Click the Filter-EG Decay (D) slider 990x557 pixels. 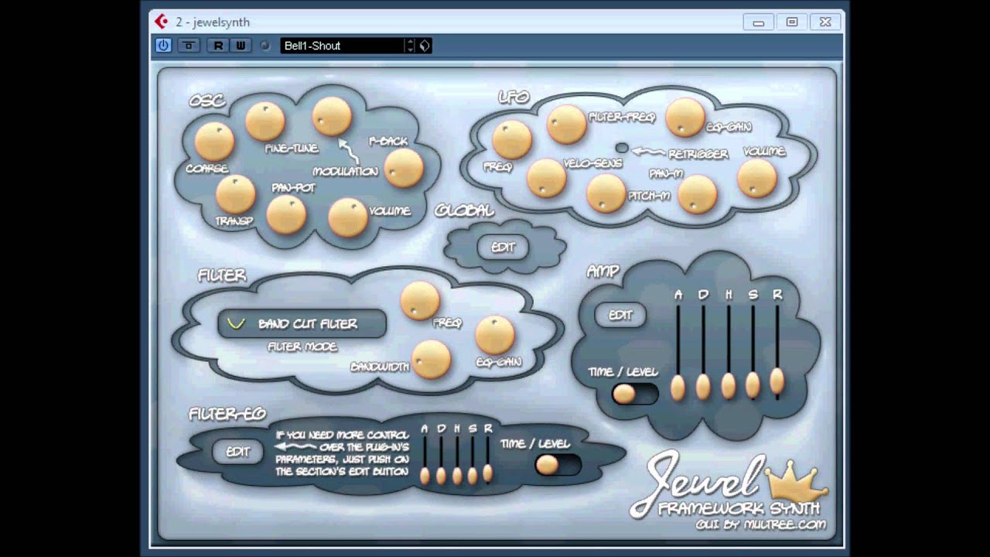441,460
